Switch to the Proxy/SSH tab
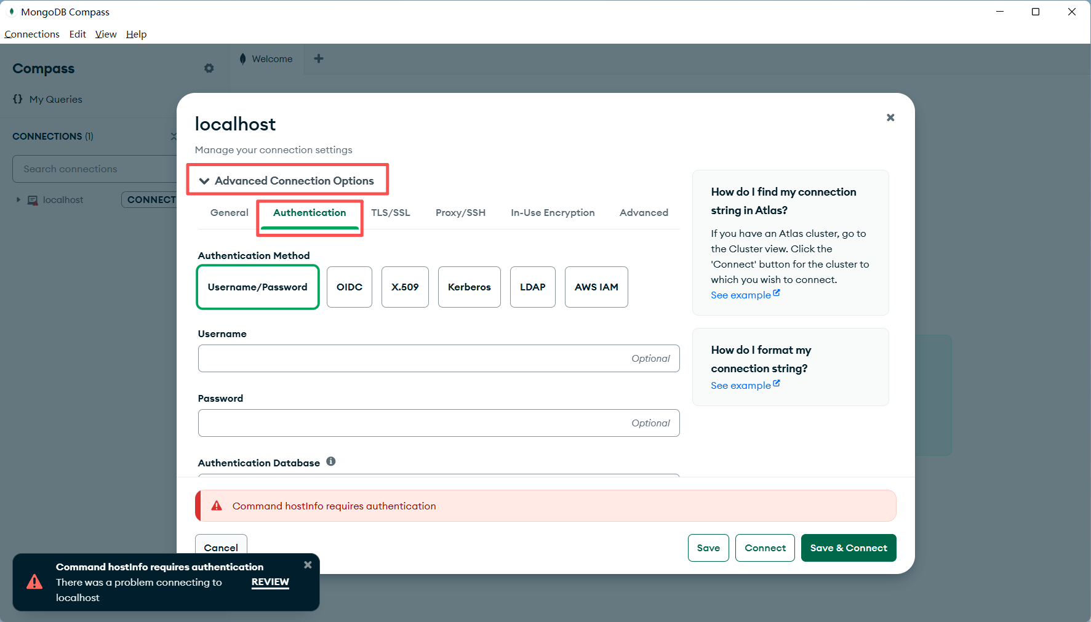This screenshot has height=622, width=1091. [460, 212]
